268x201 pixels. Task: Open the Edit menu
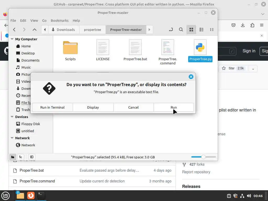(23, 20)
